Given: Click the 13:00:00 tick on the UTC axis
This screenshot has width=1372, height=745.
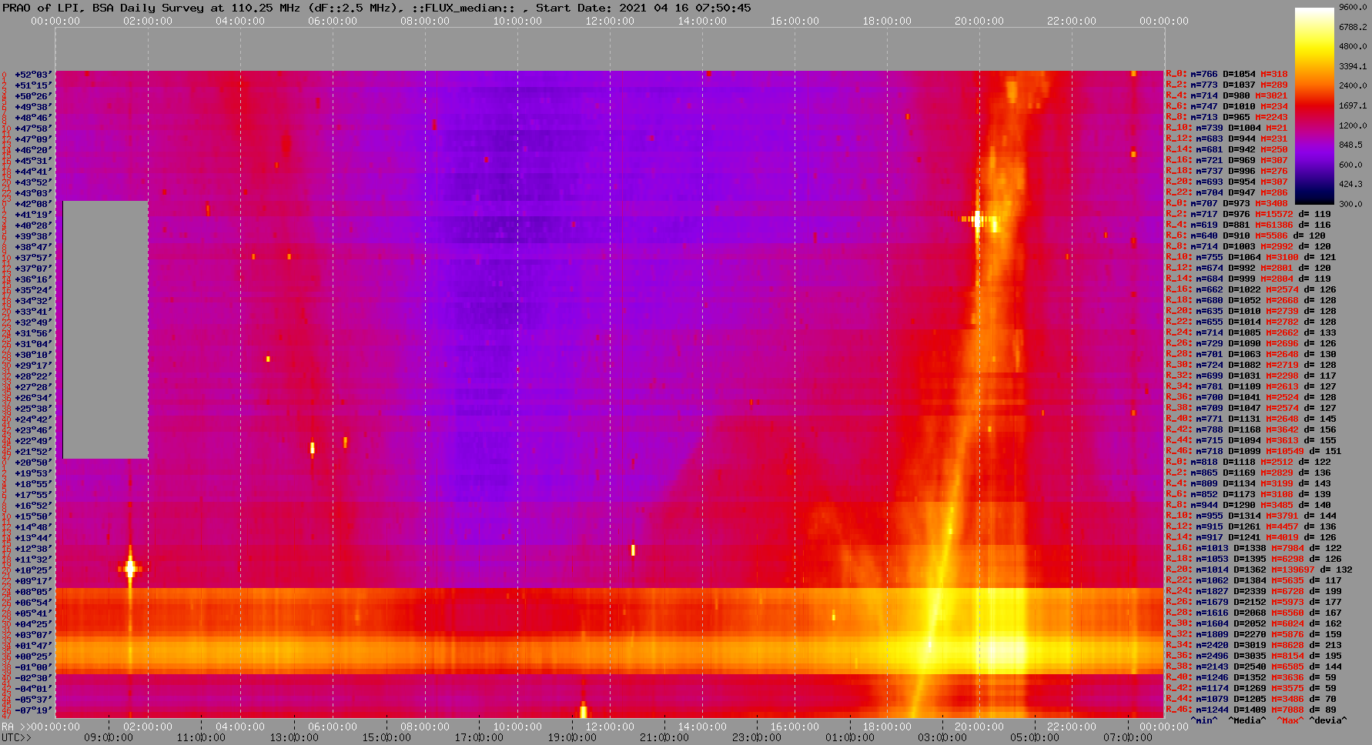Looking at the screenshot, I should pos(294,737).
